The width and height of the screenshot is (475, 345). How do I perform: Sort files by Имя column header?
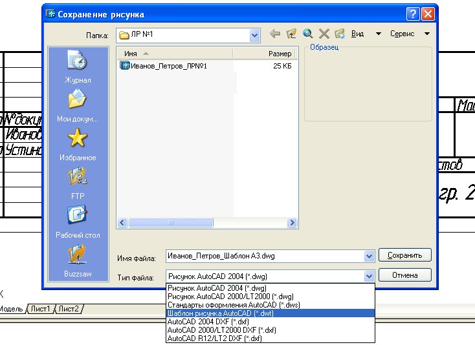pos(175,54)
